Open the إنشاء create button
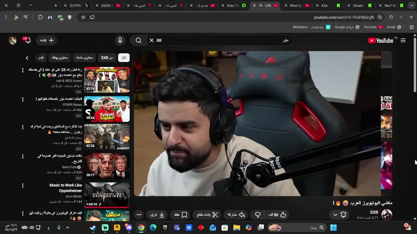 pyautogui.click(x=47, y=40)
